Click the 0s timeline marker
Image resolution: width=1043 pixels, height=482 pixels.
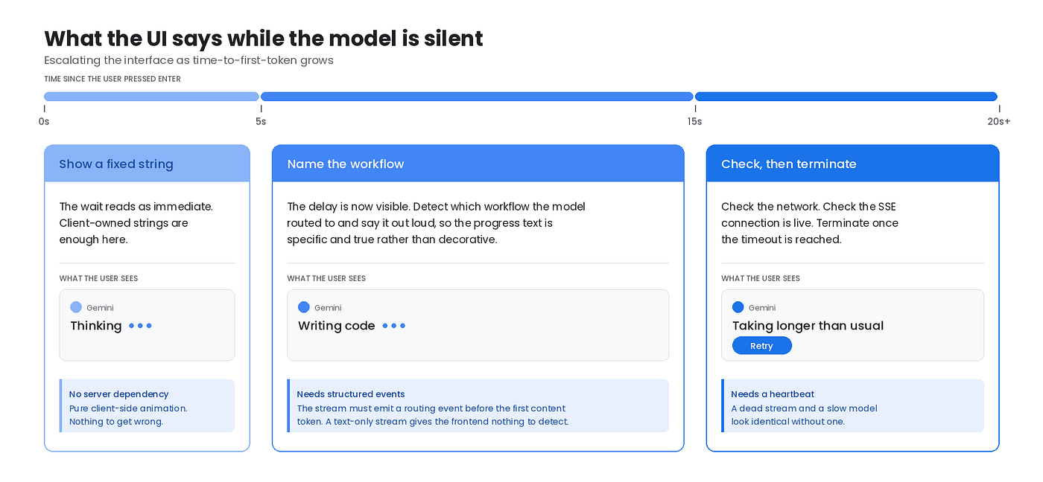[44, 121]
